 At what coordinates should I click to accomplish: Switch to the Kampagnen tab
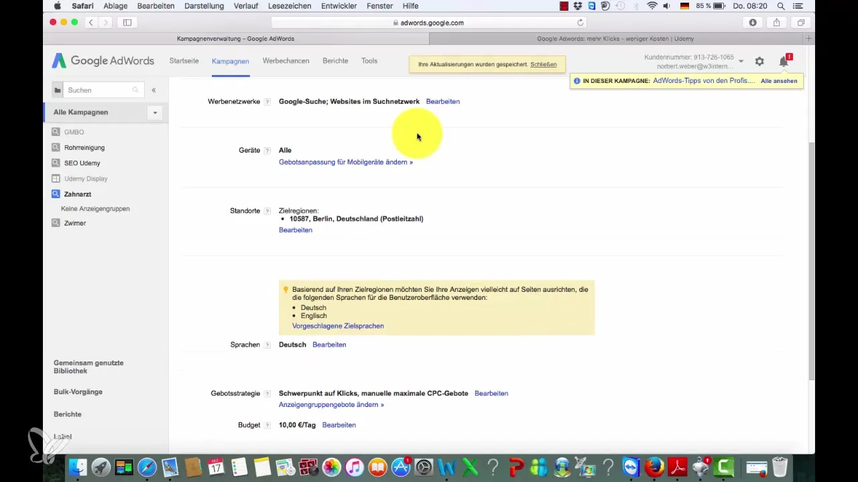230,61
